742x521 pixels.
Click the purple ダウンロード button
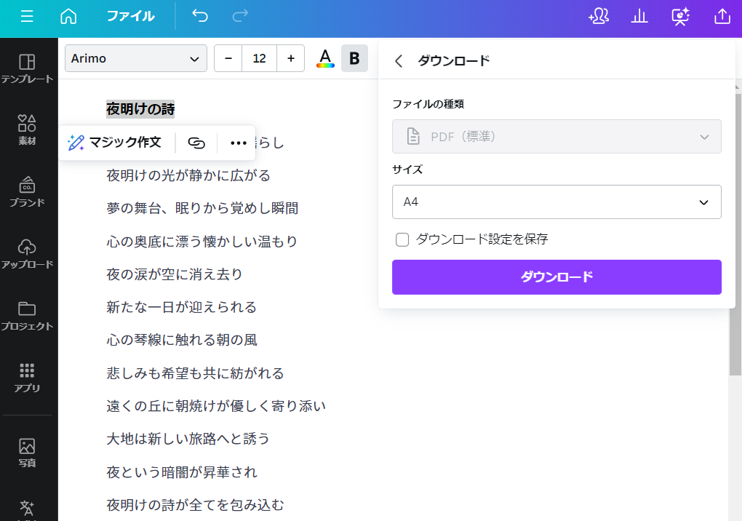[556, 277]
